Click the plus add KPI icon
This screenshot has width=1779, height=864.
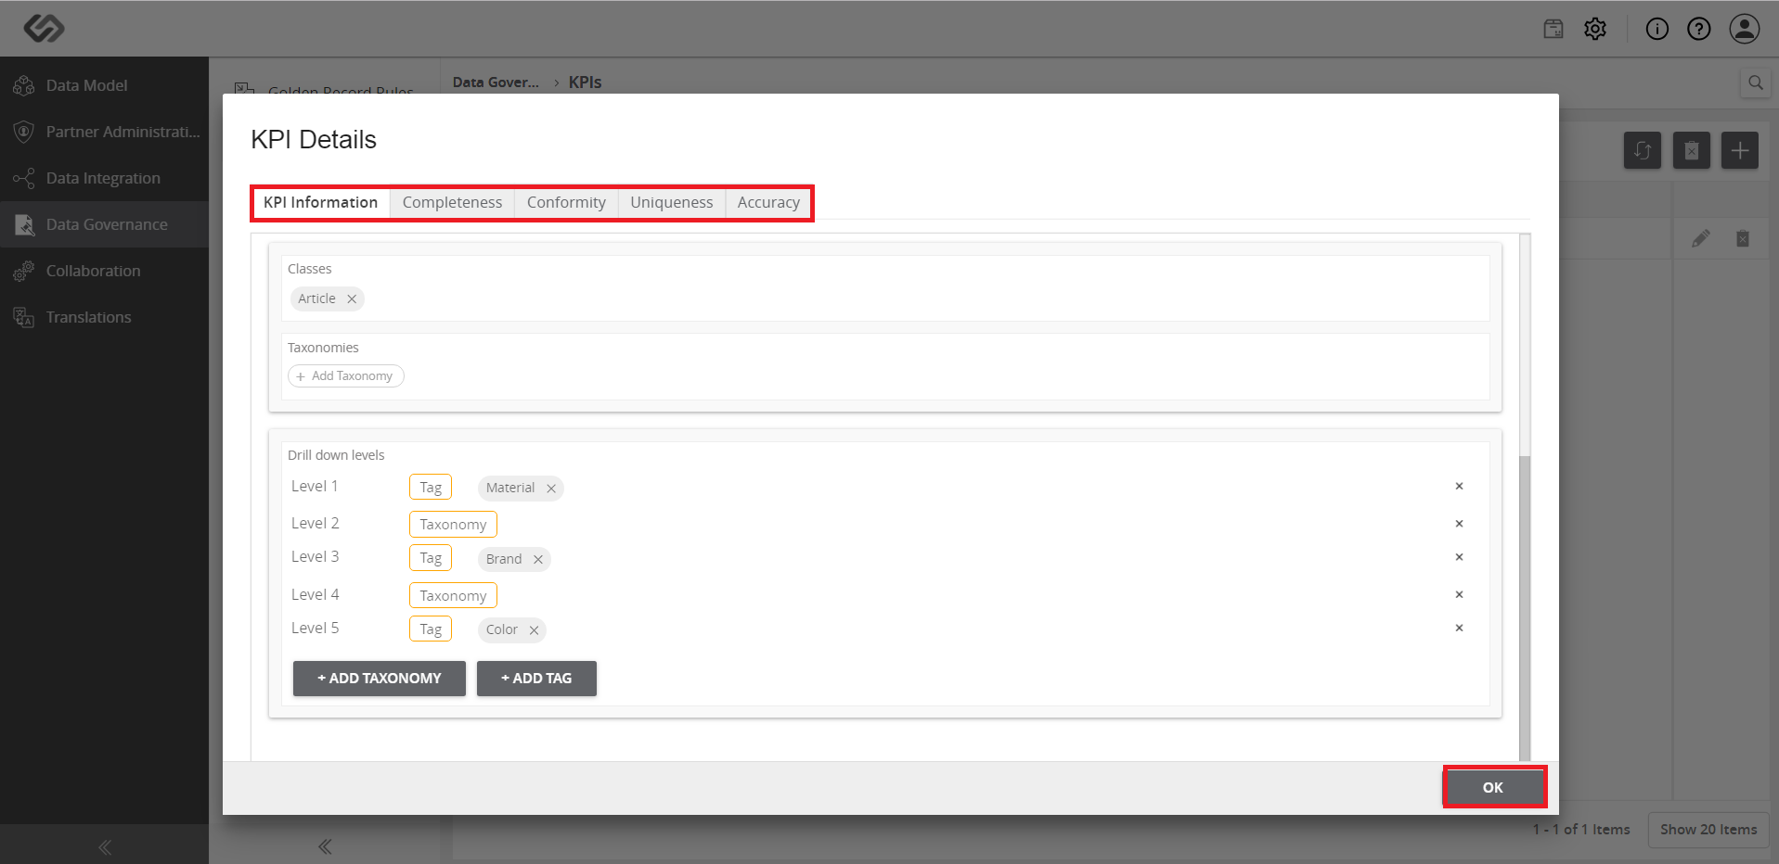tap(1740, 150)
